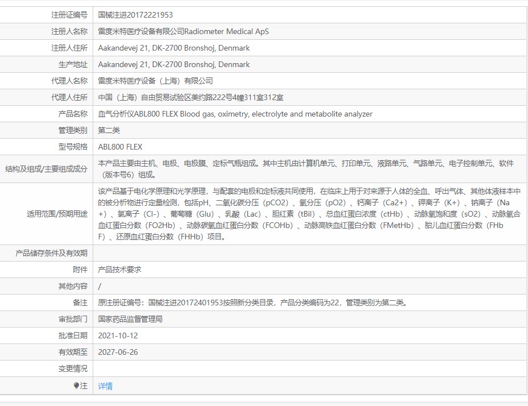Click the 附件 label
The height and width of the screenshot is (406, 528).
coord(80,270)
